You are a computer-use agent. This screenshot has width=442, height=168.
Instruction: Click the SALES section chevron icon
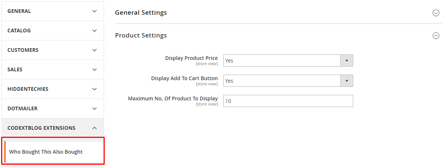[x=94, y=69]
